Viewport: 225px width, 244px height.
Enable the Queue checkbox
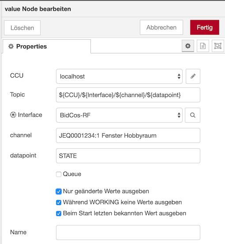click(x=59, y=174)
